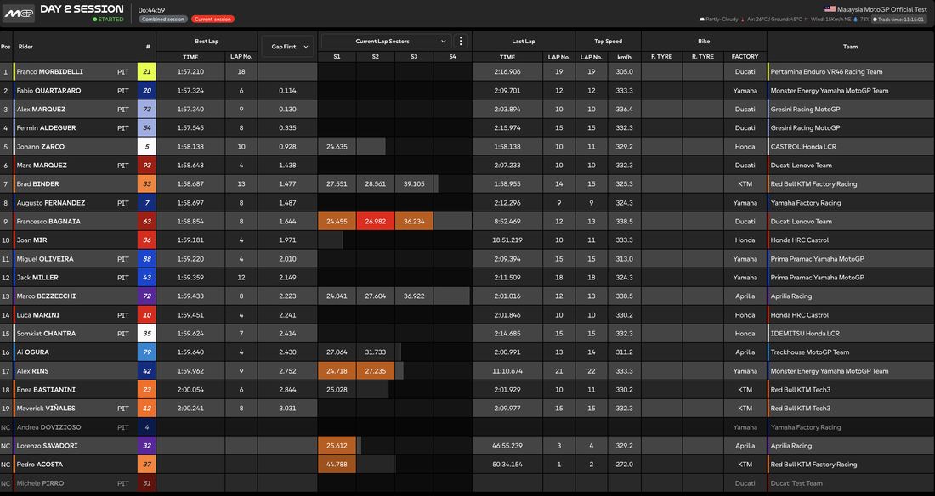Click Acosta's orange S1 sector 44.788
The height and width of the screenshot is (496, 935).
pyautogui.click(x=337, y=465)
